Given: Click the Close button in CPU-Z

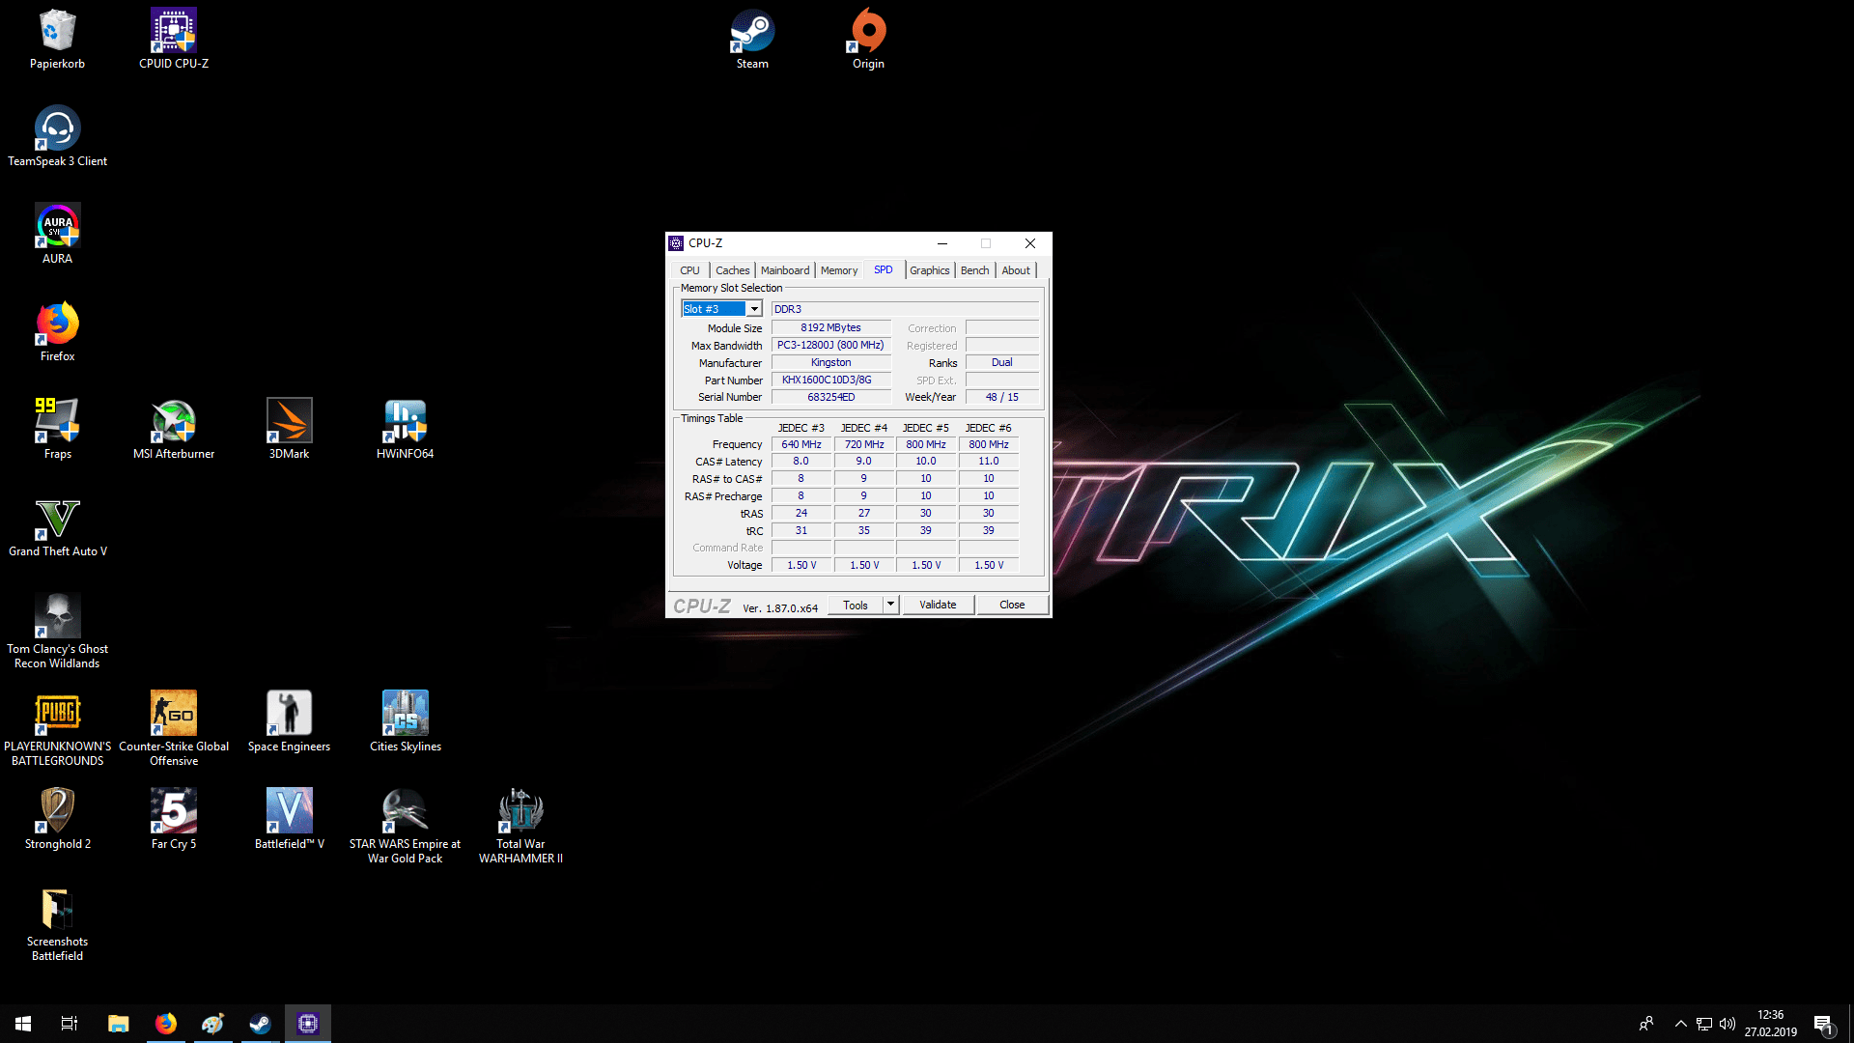Looking at the screenshot, I should tap(1012, 605).
